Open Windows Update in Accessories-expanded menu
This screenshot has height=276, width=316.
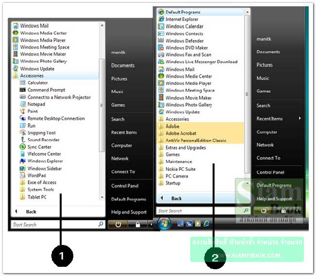coord(33,69)
